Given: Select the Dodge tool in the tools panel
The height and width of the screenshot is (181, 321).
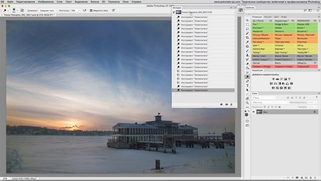Looking at the screenshot, I should click(247, 77).
